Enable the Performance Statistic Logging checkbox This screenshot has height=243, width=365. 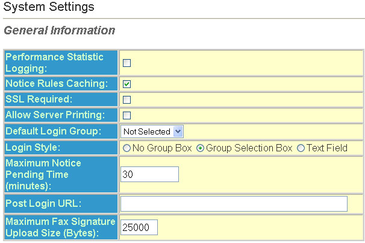(126, 63)
